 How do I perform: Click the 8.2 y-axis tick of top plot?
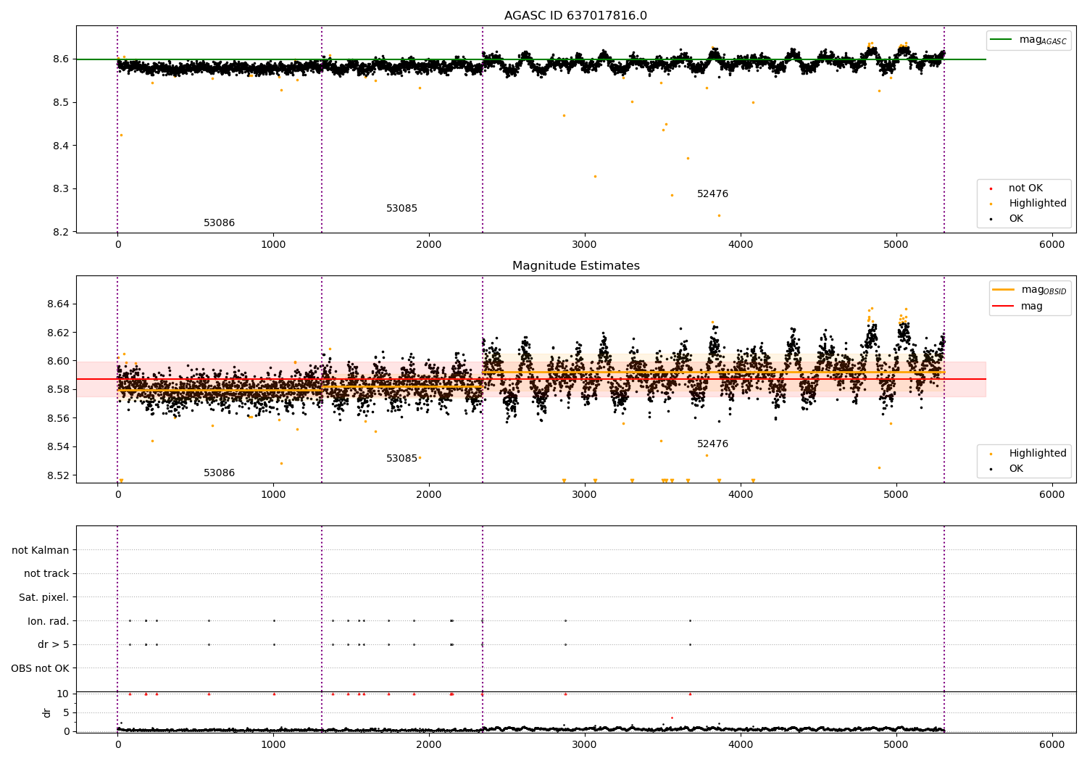(x=62, y=232)
